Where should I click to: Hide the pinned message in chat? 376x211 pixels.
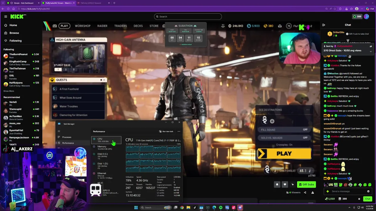tap(371, 46)
